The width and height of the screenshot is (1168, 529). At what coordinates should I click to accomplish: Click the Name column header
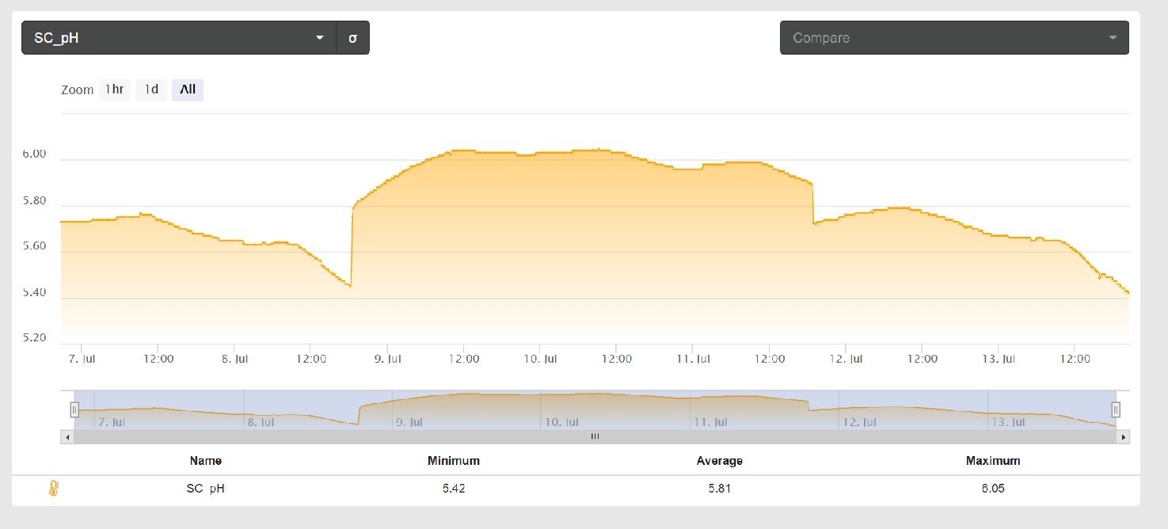(x=206, y=461)
